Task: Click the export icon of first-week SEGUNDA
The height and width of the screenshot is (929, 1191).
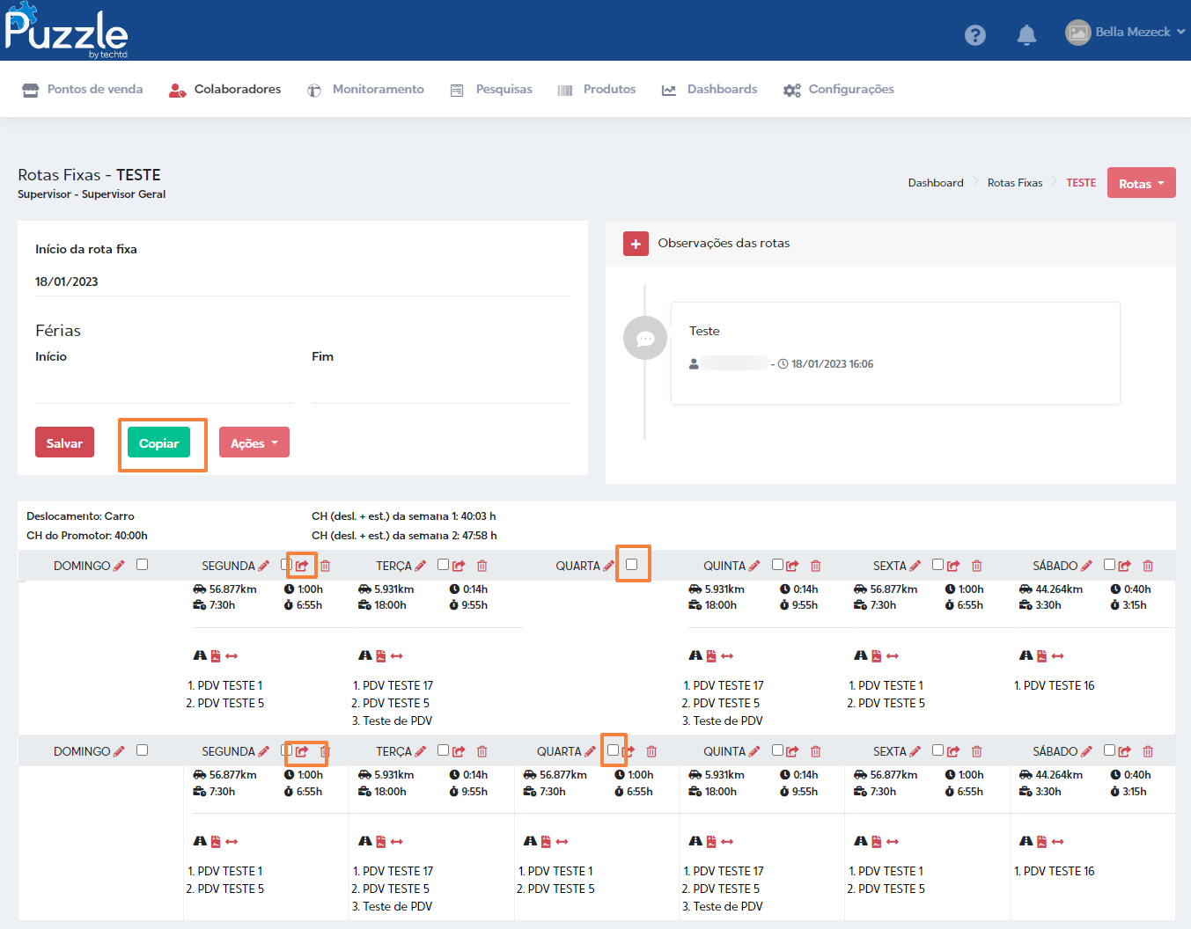Action: click(x=302, y=566)
